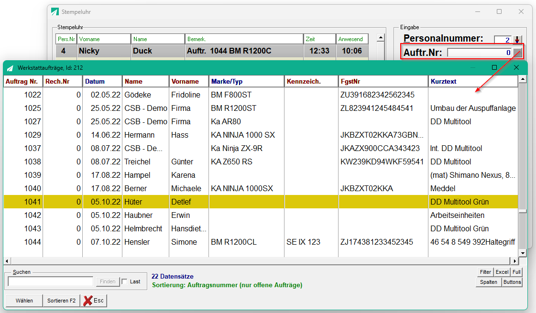
Task: Click the Buttons button
Action: coord(512,282)
